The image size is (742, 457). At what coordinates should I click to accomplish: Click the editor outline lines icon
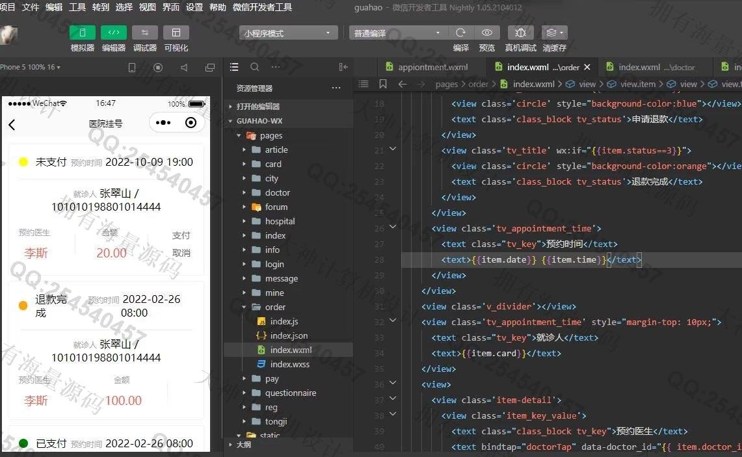(x=364, y=85)
